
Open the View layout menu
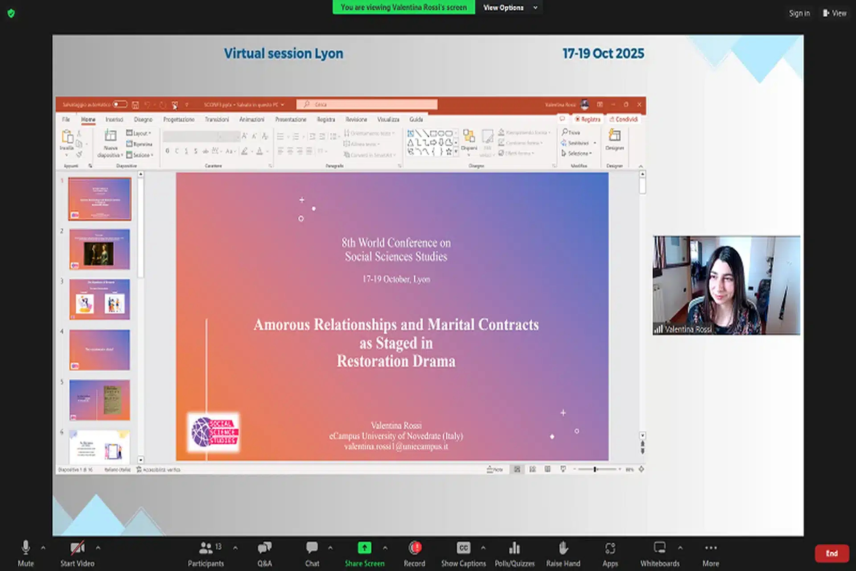tap(835, 13)
